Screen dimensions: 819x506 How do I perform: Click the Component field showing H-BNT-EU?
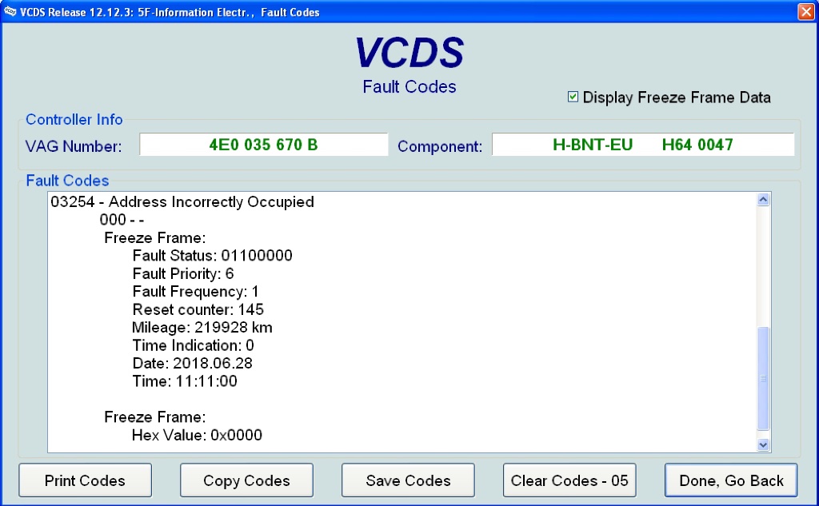[x=642, y=145]
